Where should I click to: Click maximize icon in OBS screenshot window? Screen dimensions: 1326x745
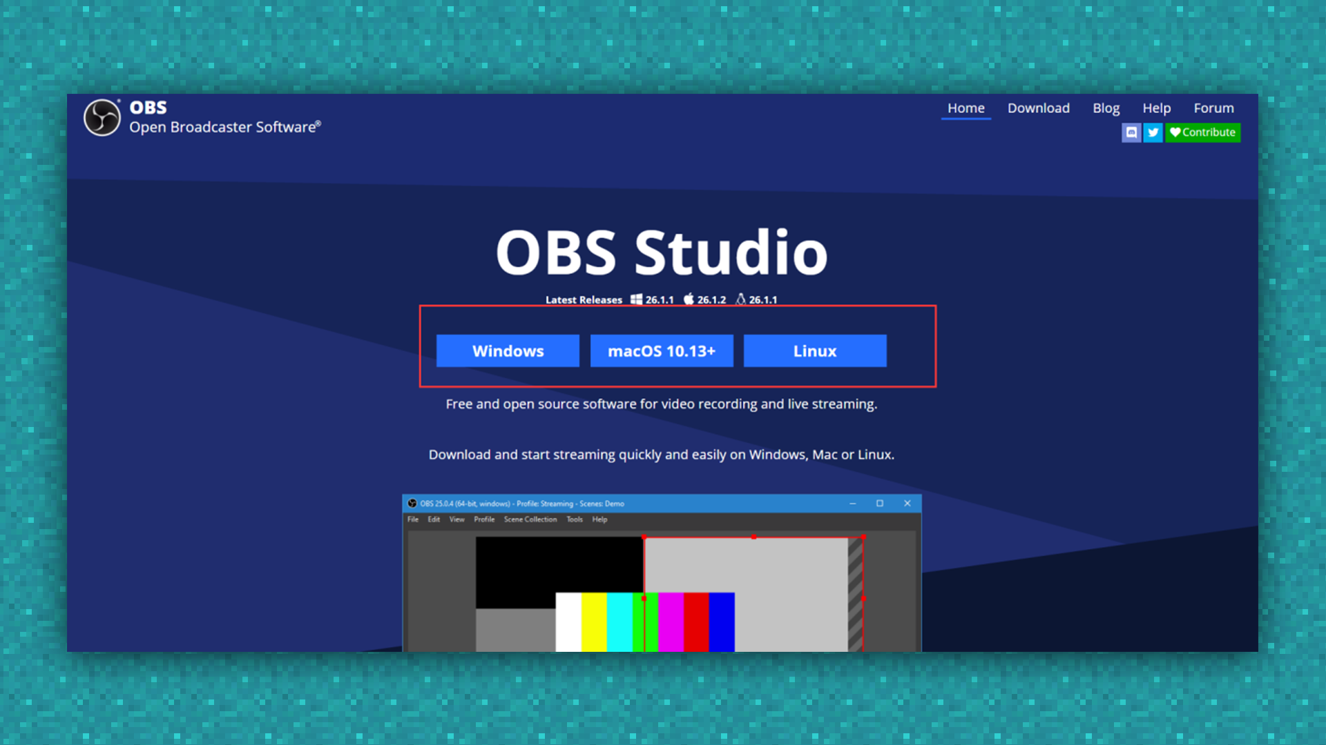point(880,504)
